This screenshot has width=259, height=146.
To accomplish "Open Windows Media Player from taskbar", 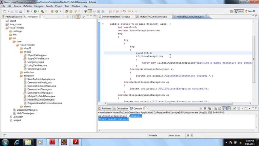I will tap(40, 142).
